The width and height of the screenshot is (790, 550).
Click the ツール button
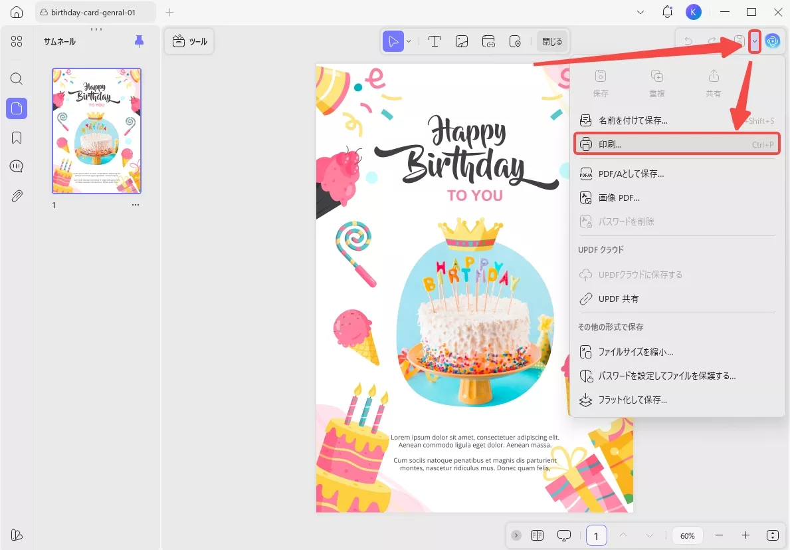189,41
